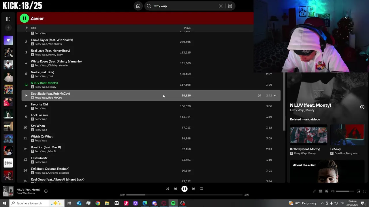Select track 'Favorite Girl'

(39, 104)
